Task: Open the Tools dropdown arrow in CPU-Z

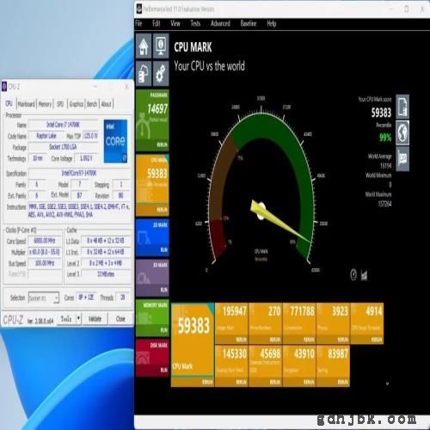Action: pyautogui.click(x=78, y=319)
